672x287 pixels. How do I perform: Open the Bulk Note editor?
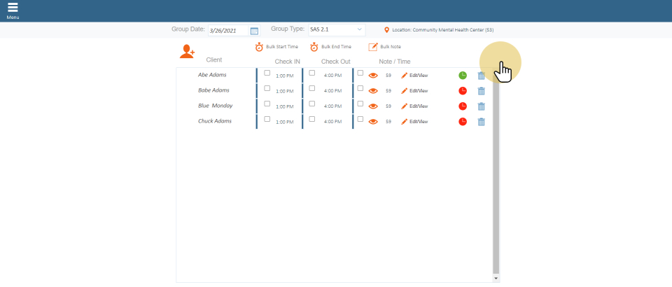pos(373,47)
